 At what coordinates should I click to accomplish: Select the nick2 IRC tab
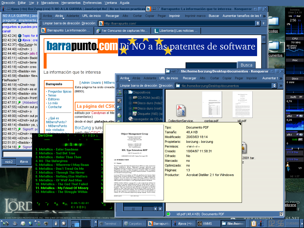click(x=9, y=162)
